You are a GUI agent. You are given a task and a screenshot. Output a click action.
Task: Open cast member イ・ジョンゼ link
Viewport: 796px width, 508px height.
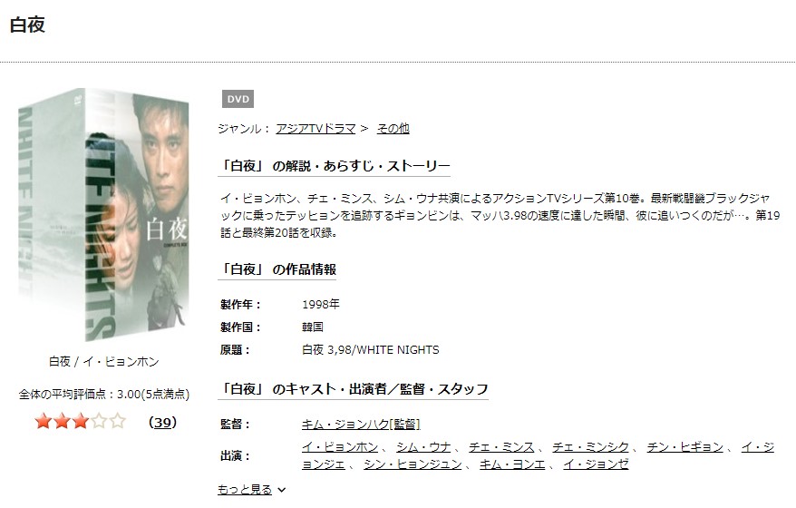(596, 464)
